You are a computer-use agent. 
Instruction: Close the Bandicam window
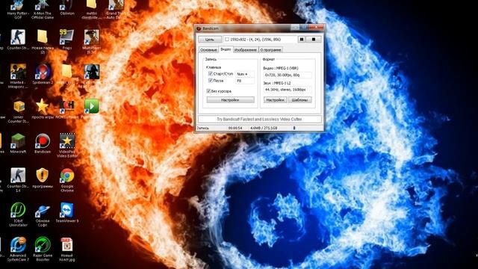click(x=316, y=28)
